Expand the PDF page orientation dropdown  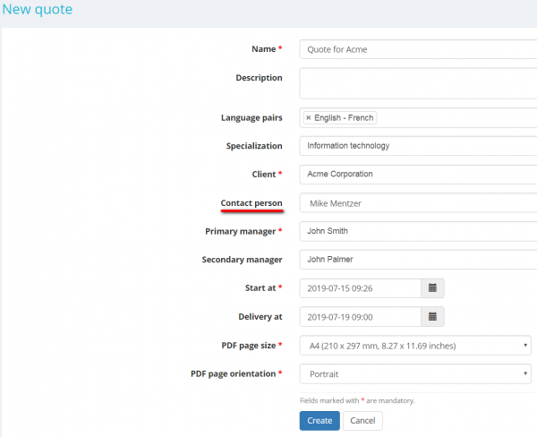point(416,374)
